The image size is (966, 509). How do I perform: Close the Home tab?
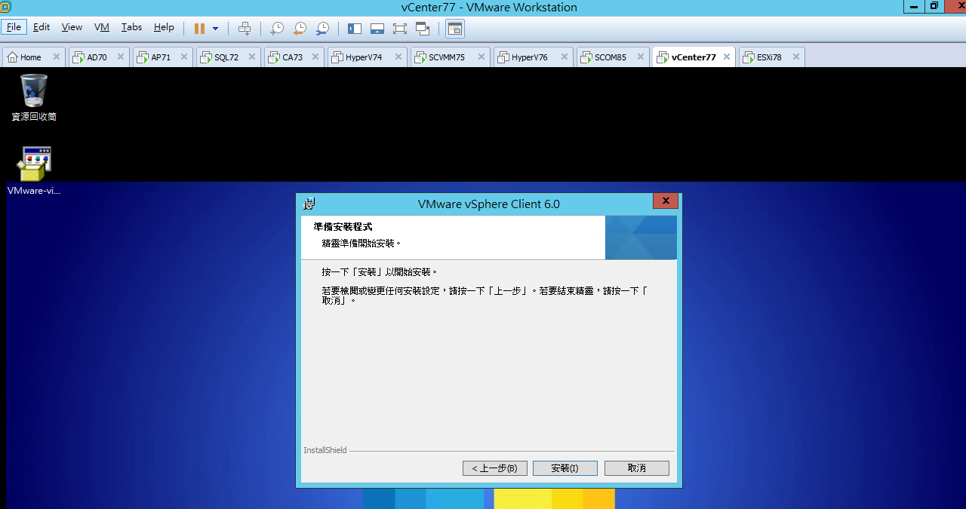(56, 57)
